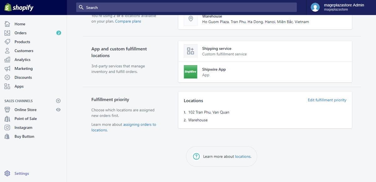Viewport: 376px width, 182px height.
Task: Click the Compare plans link
Action: point(128,21)
